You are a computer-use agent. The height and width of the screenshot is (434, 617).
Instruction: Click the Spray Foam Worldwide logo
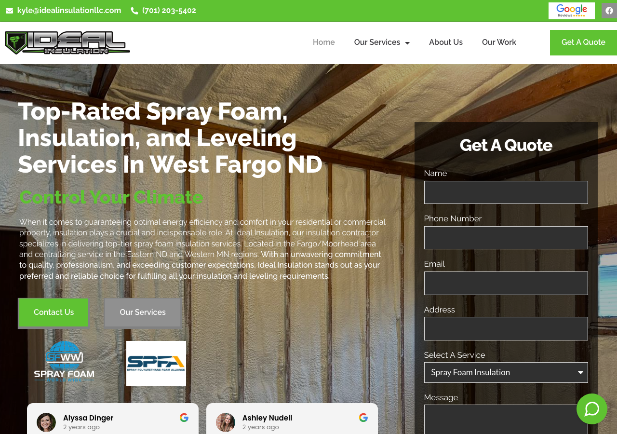pos(64,362)
